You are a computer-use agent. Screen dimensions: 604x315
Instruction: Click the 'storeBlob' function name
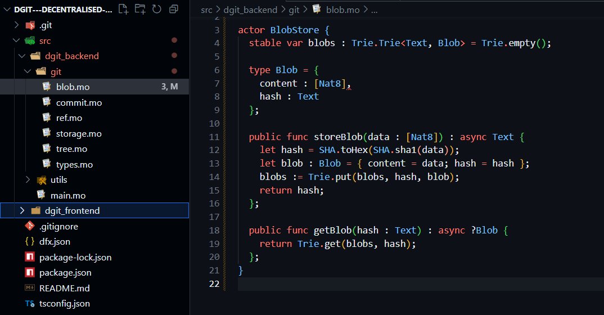pyautogui.click(x=338, y=137)
